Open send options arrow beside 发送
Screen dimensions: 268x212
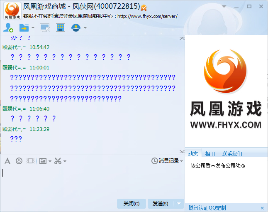[179, 204]
